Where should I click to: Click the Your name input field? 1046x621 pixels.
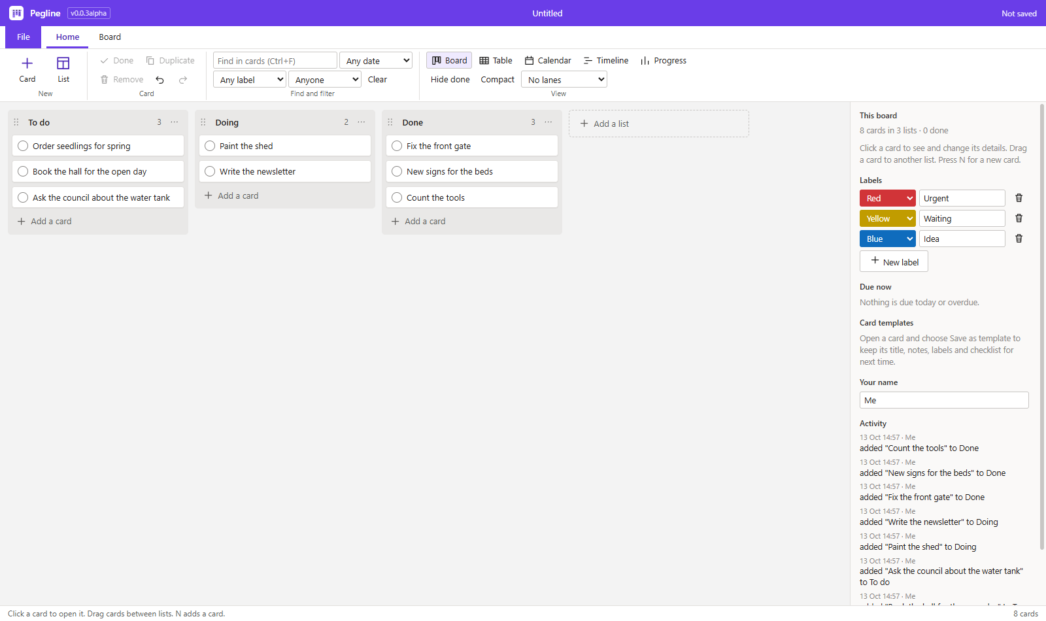point(944,400)
